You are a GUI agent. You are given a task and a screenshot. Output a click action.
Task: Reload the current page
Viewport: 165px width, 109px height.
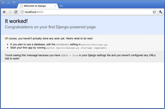coord(16,12)
